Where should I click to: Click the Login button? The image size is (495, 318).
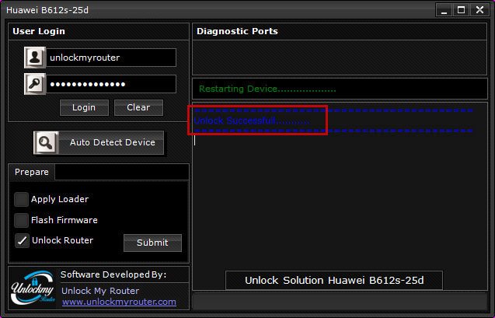point(84,107)
